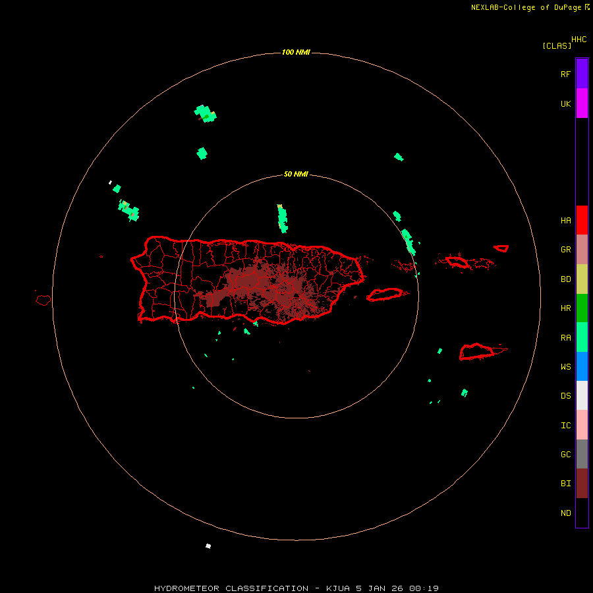Click the BI legend label

pos(565,484)
